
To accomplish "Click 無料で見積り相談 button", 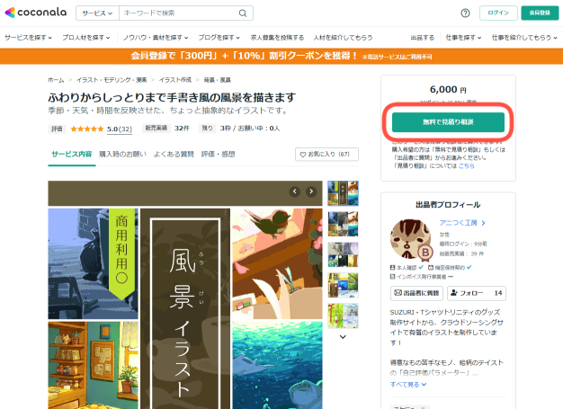I will click(448, 122).
